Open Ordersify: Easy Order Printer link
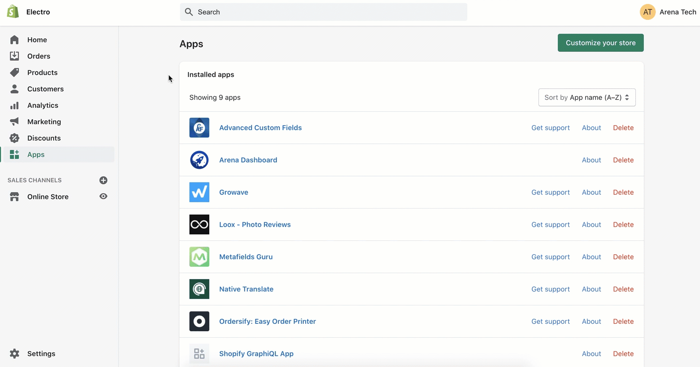The image size is (700, 367). 267,321
